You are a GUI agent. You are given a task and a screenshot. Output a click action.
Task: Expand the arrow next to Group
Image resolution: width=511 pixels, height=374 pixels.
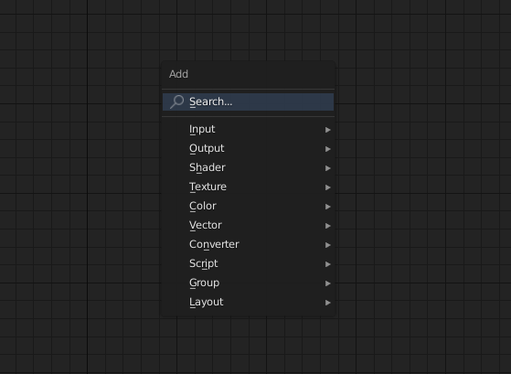tap(328, 283)
